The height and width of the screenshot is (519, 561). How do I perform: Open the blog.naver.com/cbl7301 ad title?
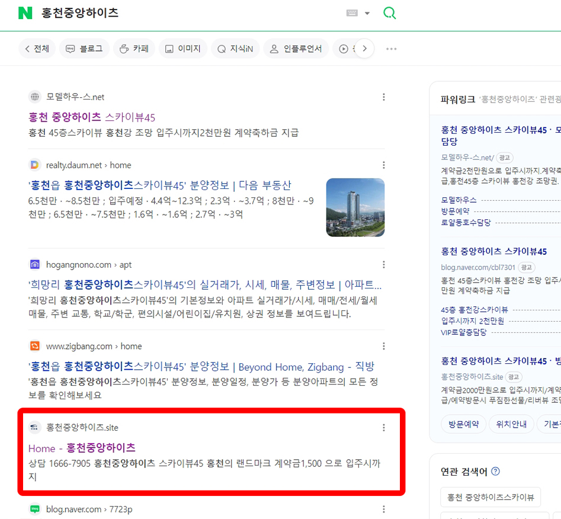point(493,252)
